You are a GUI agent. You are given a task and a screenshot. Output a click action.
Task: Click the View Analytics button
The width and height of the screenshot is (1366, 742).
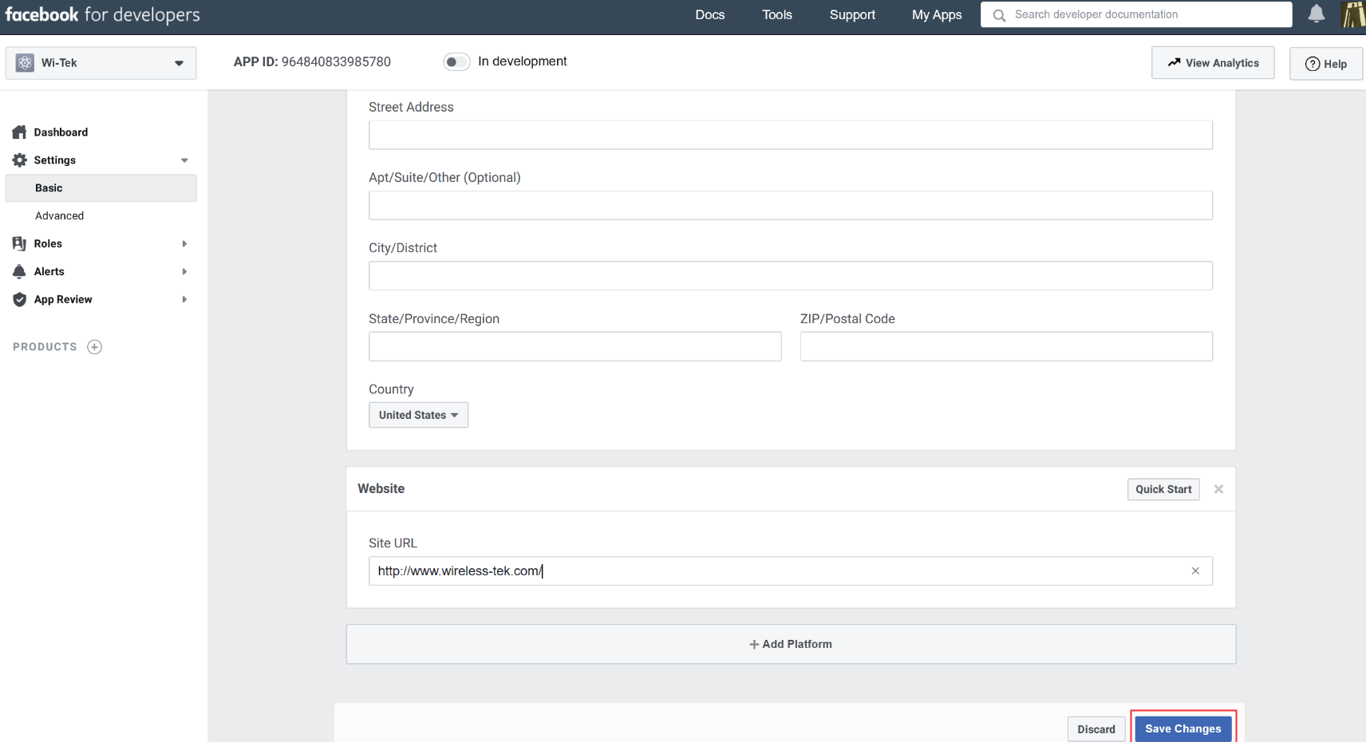pos(1213,63)
